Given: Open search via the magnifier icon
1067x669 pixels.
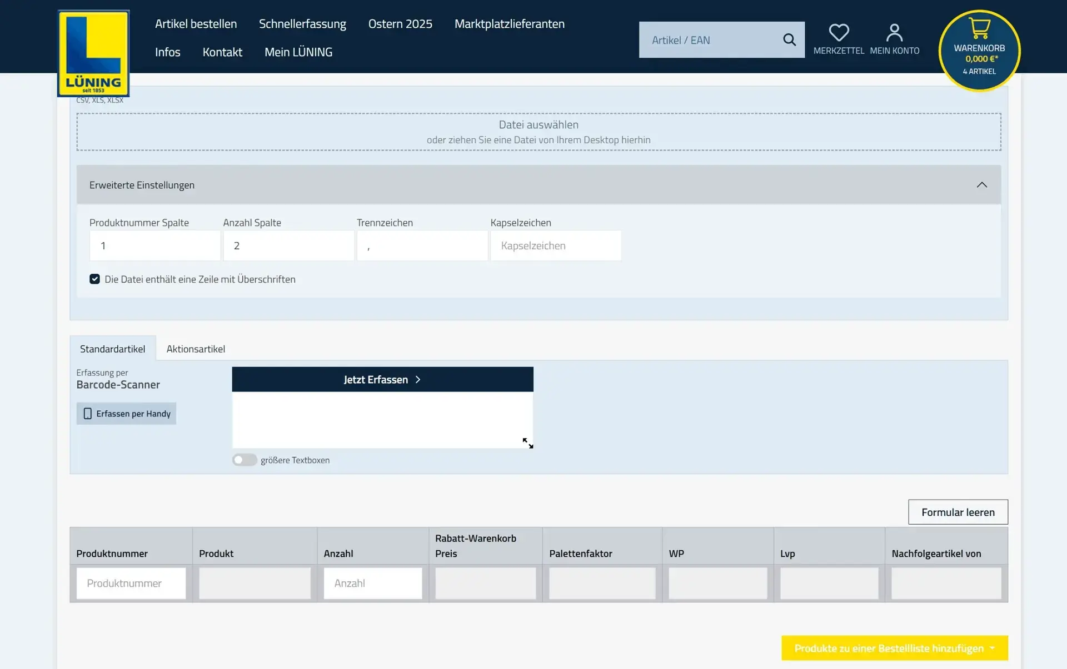Looking at the screenshot, I should pos(789,39).
